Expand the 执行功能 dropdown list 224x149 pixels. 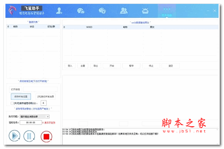[x=48, y=116]
